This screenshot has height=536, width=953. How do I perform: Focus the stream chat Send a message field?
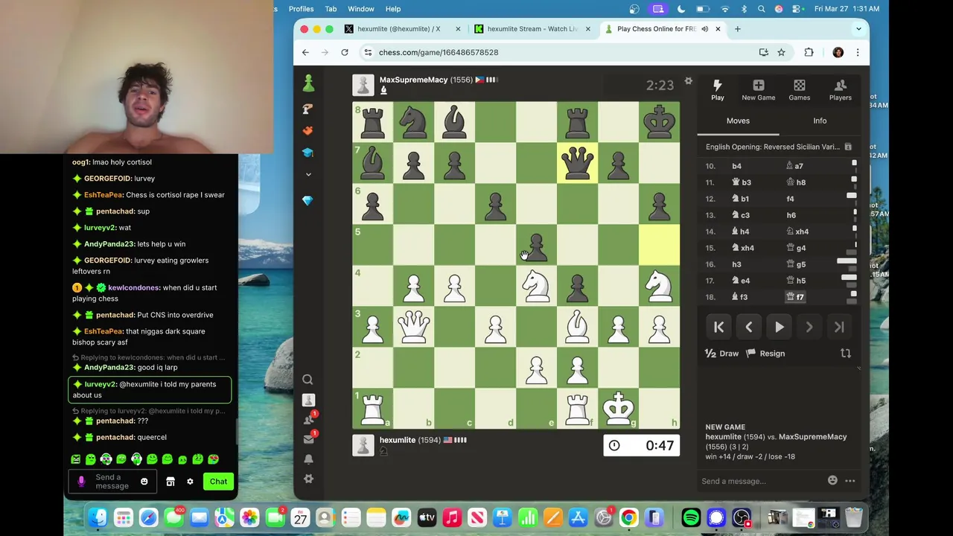(112, 482)
